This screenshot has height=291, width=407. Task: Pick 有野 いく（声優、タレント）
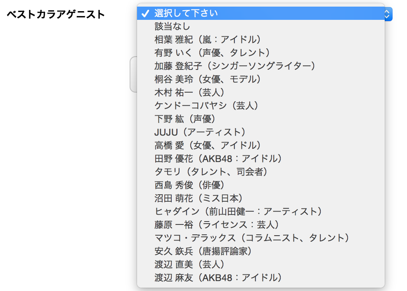(x=260, y=53)
